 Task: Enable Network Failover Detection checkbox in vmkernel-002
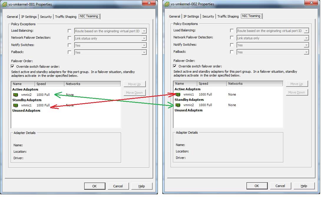click(232, 38)
